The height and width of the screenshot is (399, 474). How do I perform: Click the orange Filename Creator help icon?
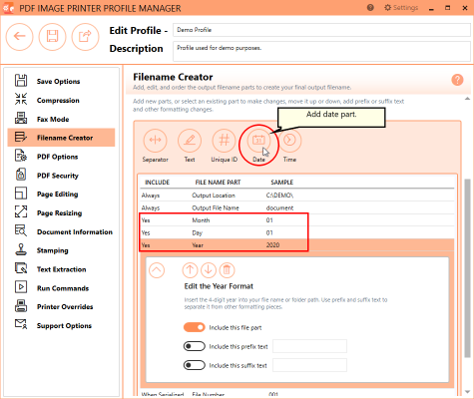(457, 80)
